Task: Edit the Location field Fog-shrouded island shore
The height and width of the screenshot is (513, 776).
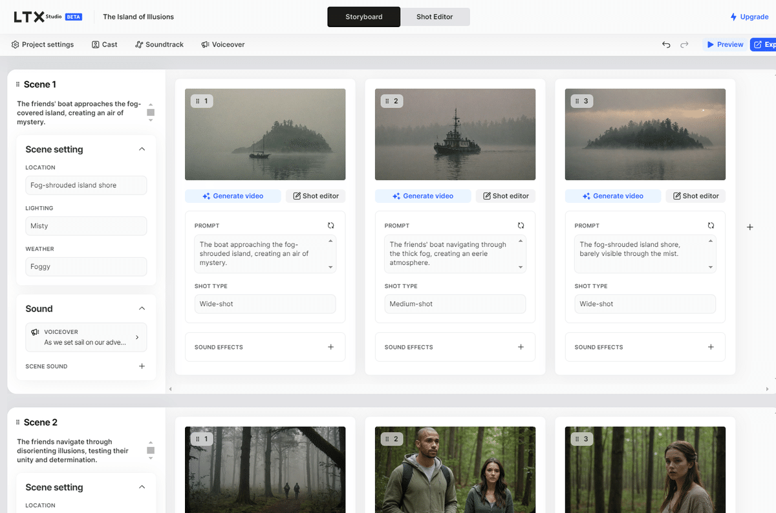Action: point(86,185)
